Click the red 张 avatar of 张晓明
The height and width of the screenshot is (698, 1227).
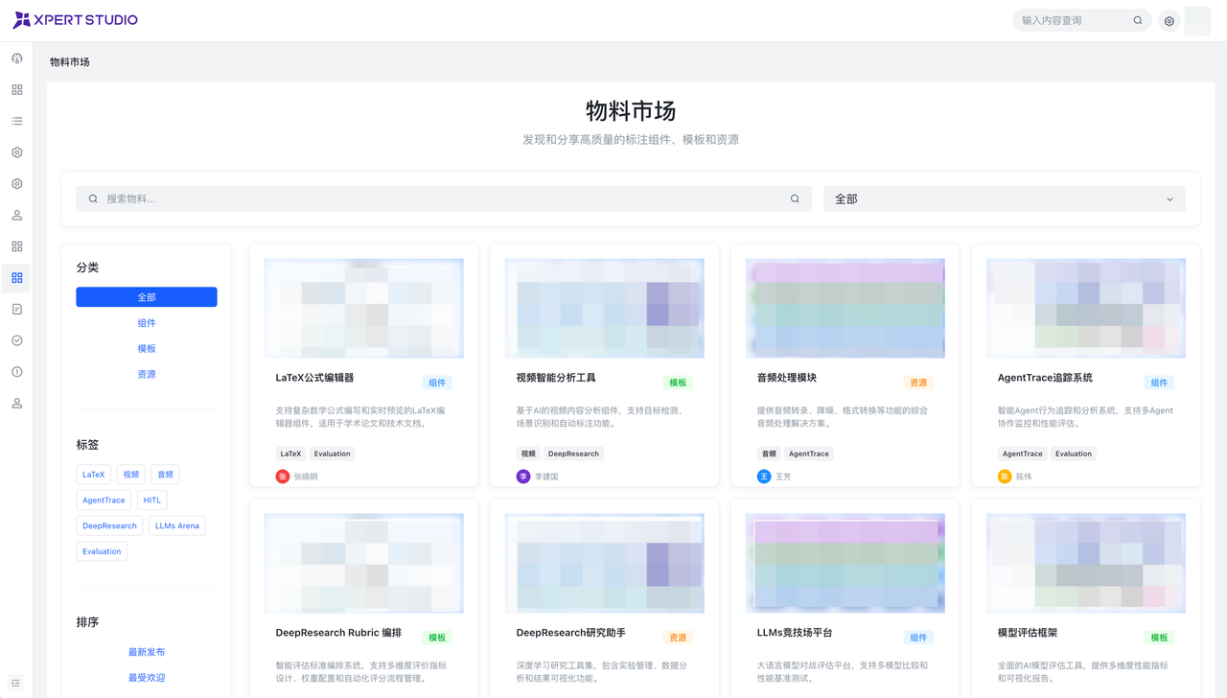pos(283,477)
